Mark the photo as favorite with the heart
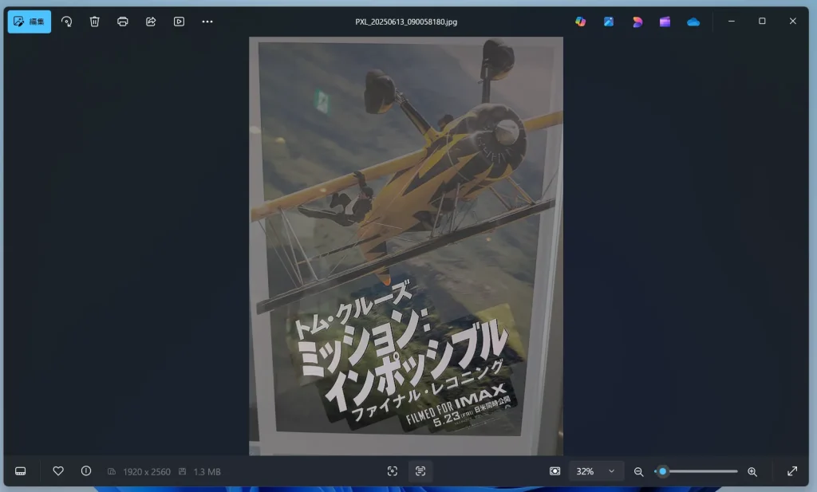 pyautogui.click(x=58, y=471)
